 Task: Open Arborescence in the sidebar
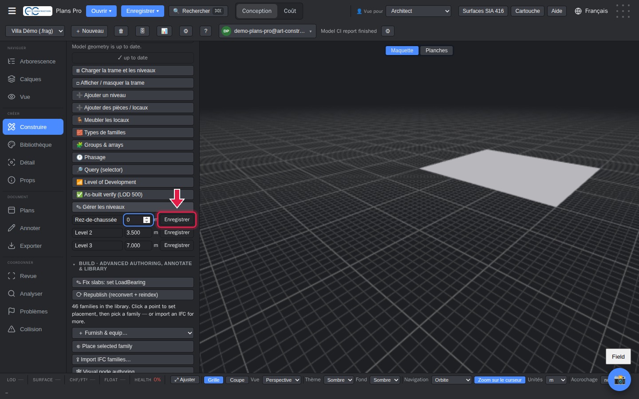(x=33, y=62)
